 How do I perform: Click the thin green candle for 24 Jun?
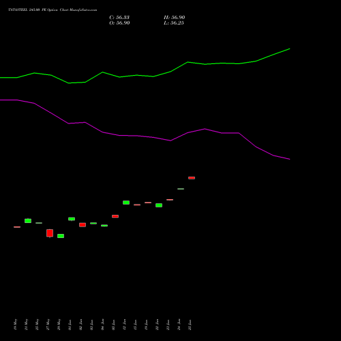pos(181,189)
